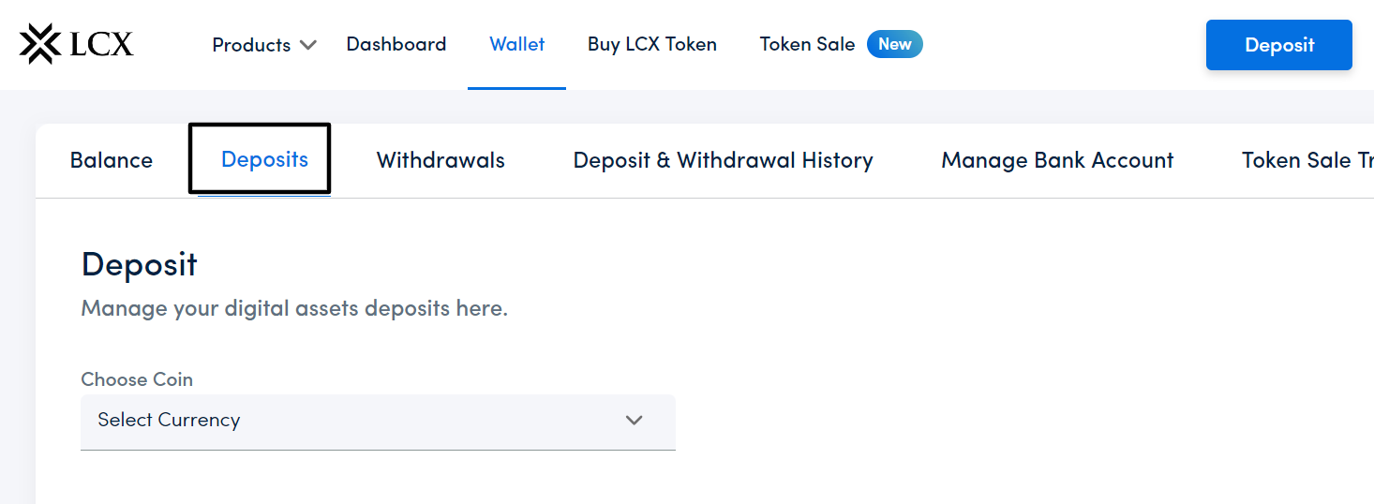Open Deposit & Withdrawal History tab
The height and width of the screenshot is (504, 1374).
coord(723,160)
